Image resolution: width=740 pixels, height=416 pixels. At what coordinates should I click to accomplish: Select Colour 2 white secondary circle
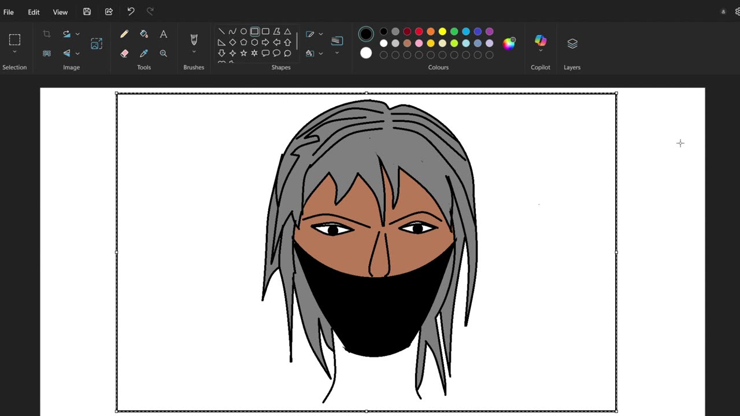point(366,53)
